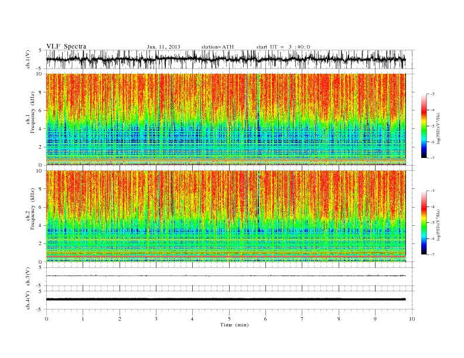The image size is (464, 358).
Task: Click the "3" tick on the time axis
Action: click(156, 319)
